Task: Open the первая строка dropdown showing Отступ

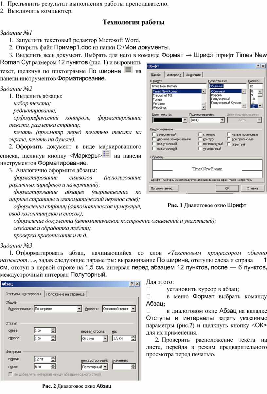Action: [94, 338]
